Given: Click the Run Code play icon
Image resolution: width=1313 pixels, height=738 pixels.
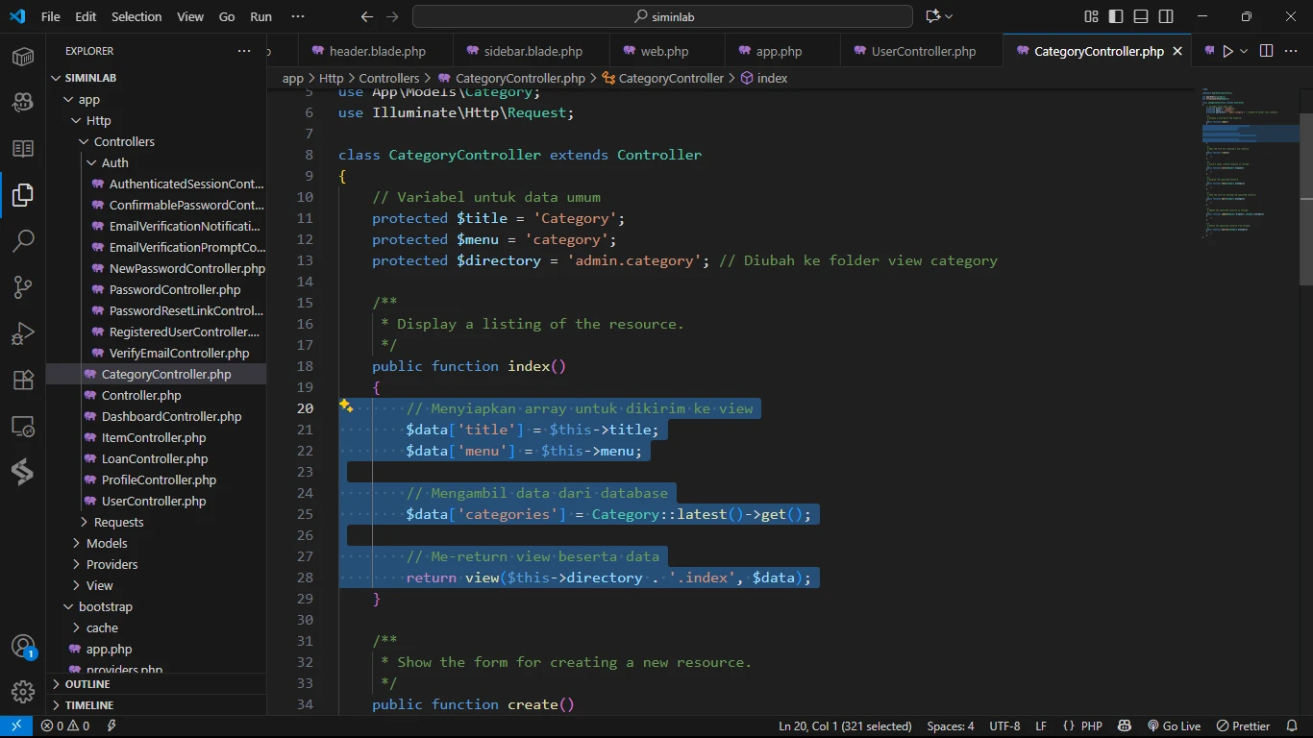Looking at the screenshot, I should click(1227, 51).
